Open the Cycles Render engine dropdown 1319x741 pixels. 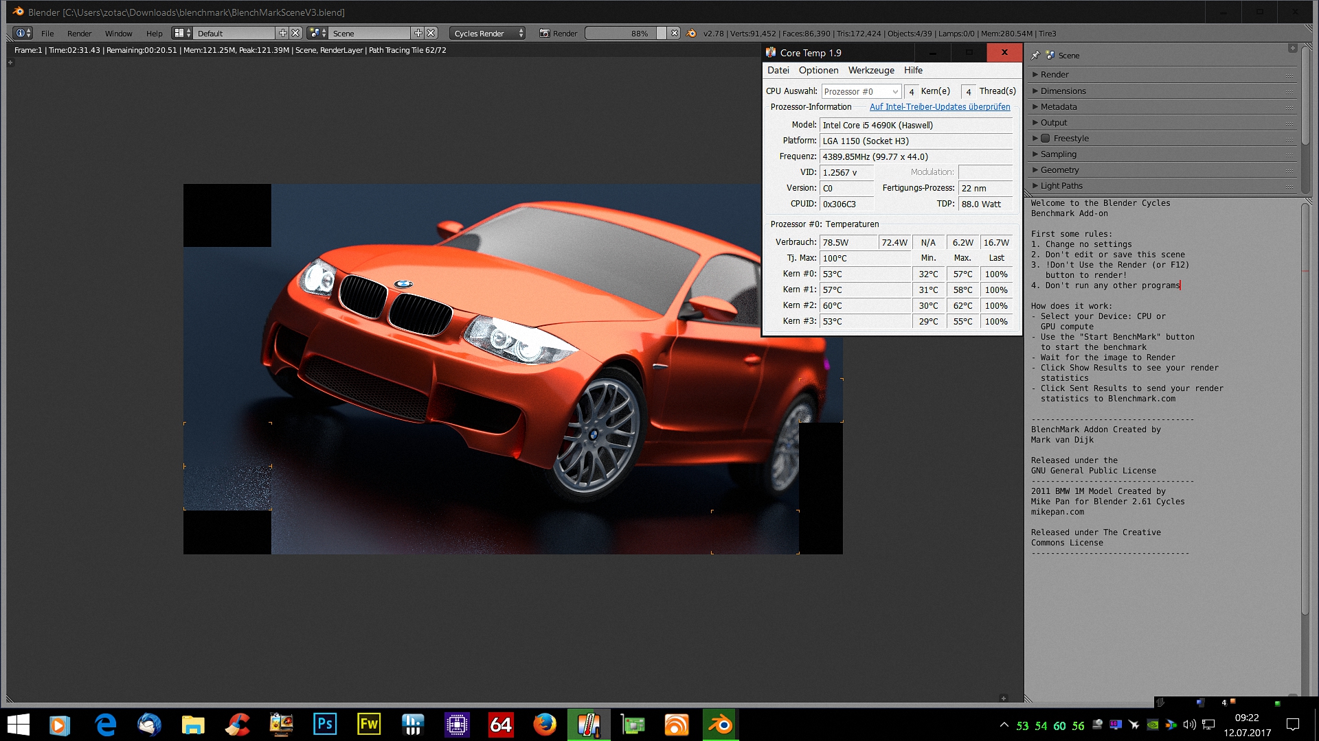tap(488, 33)
